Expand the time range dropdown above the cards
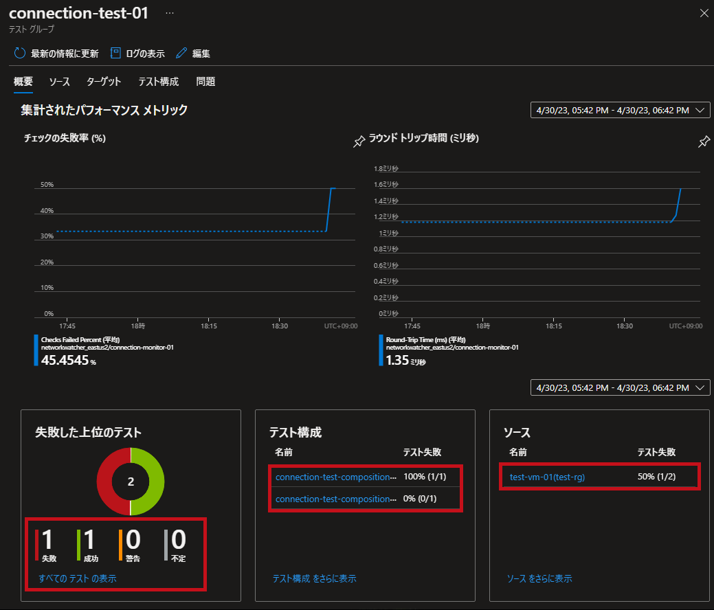 point(620,388)
